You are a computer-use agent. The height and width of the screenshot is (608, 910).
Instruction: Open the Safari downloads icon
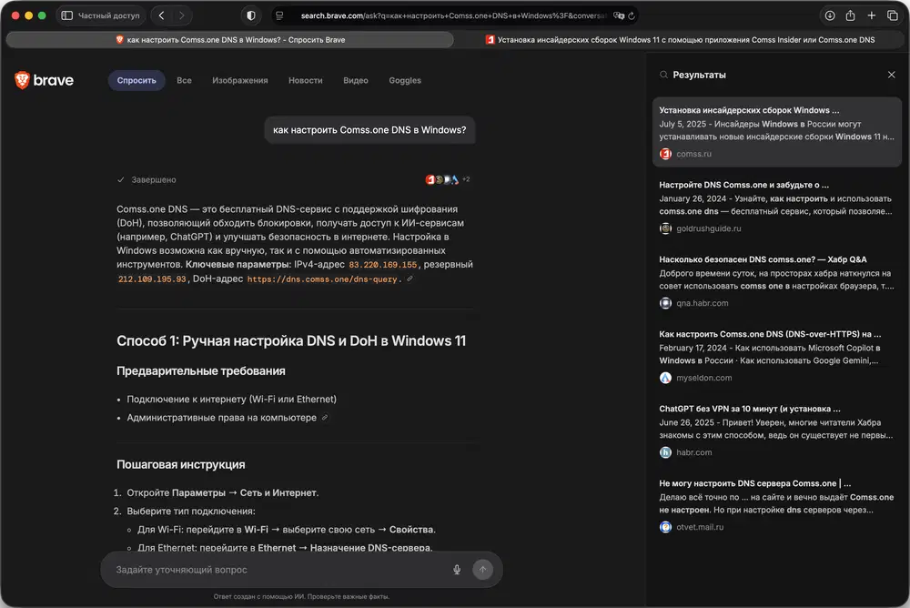click(x=830, y=15)
